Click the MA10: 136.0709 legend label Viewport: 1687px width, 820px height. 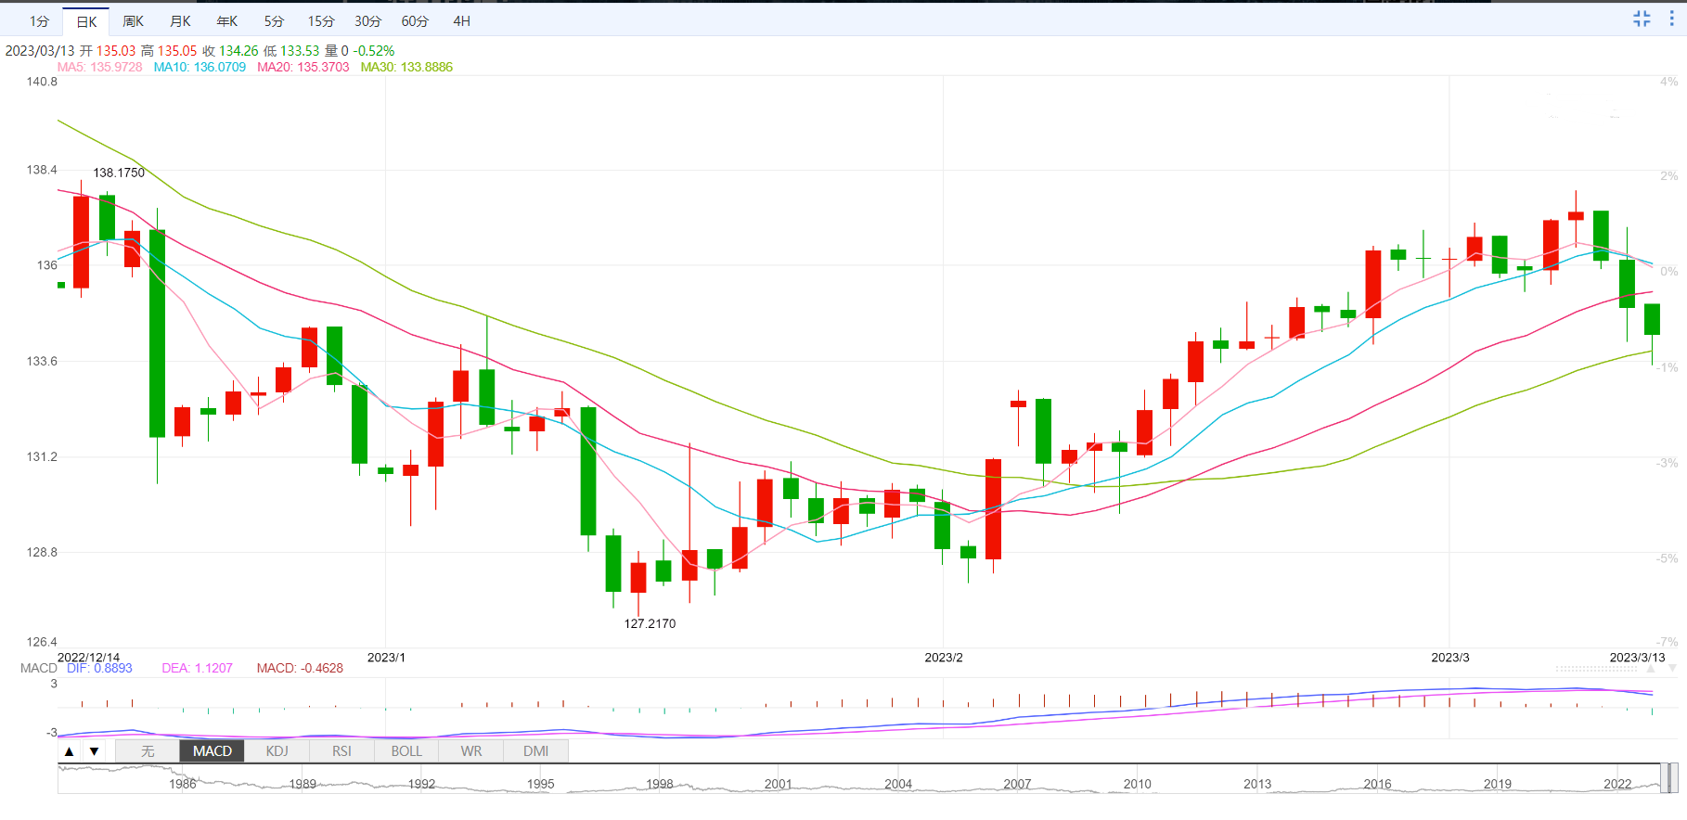[x=200, y=67]
